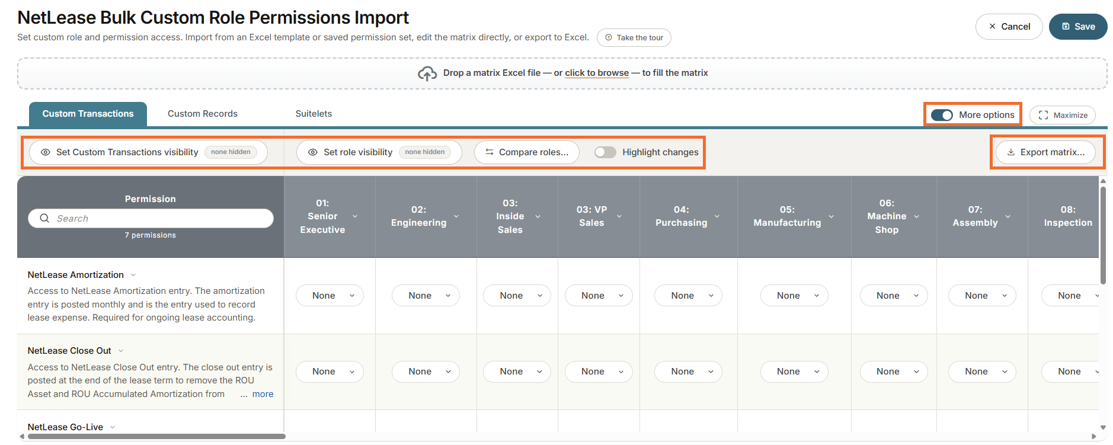Open the 04: Purchasing column menu
This screenshot has width=1113, height=445.
click(717, 216)
